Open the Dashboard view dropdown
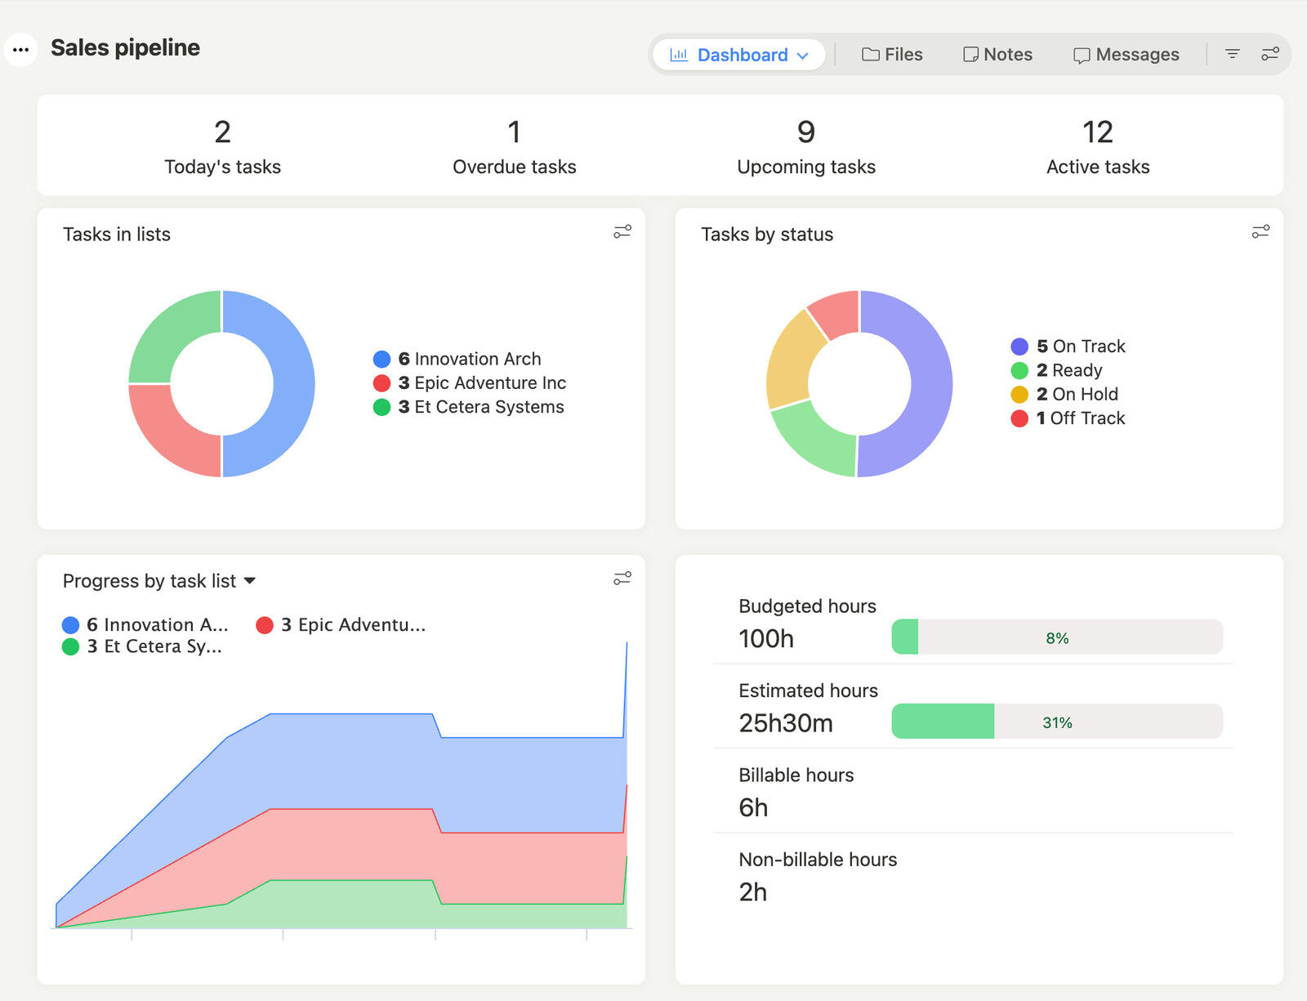The image size is (1307, 1001). [738, 55]
